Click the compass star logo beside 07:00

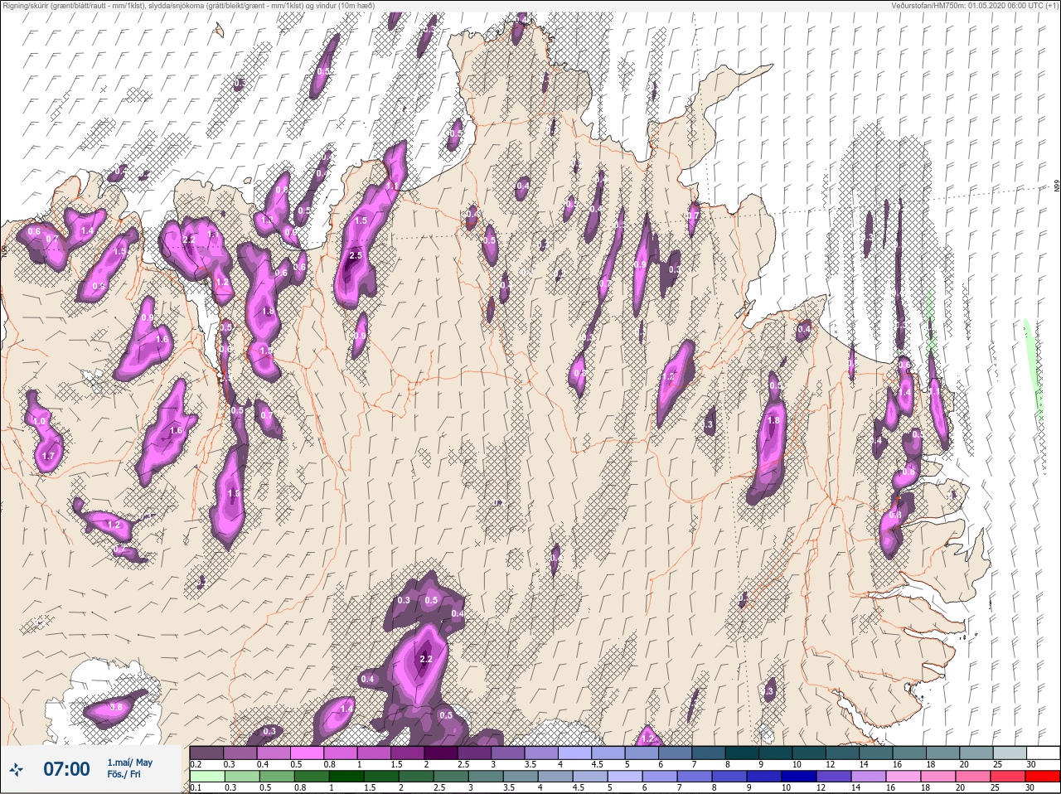[15, 770]
